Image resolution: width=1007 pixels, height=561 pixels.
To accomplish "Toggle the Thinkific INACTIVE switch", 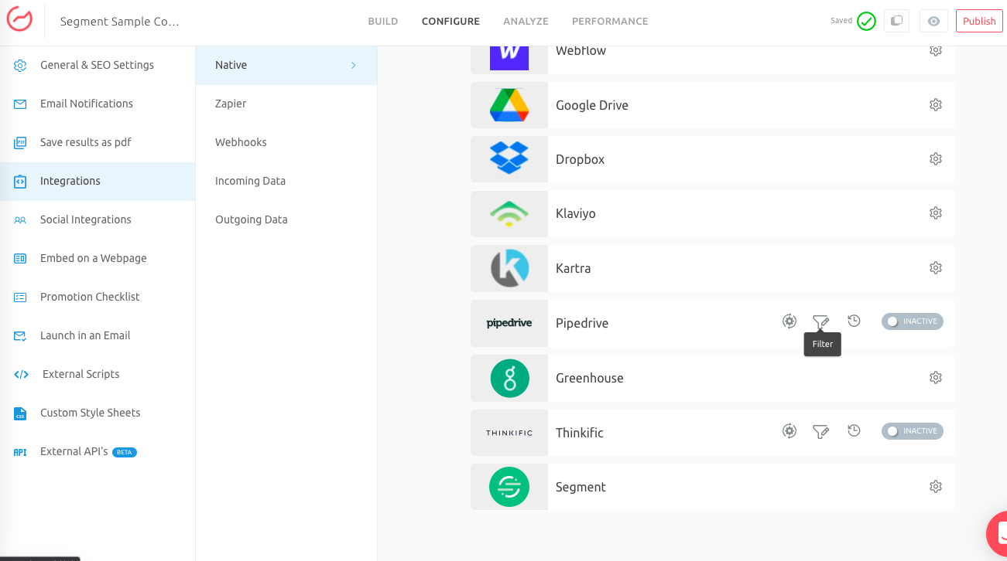I will [x=913, y=431].
